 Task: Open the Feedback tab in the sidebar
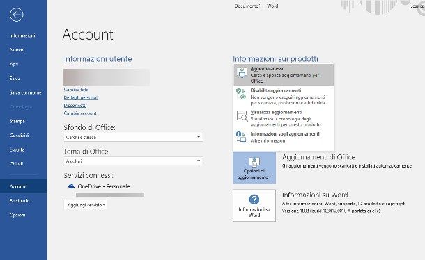(x=19, y=200)
